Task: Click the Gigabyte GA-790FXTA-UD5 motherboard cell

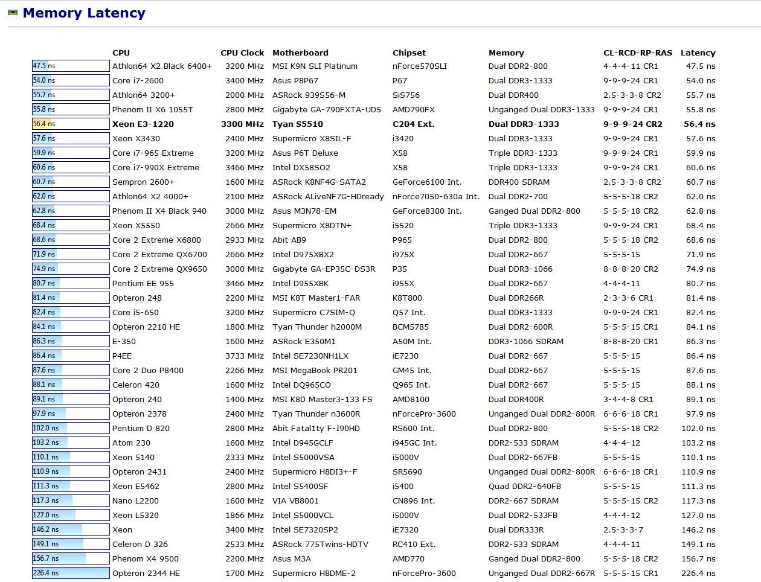Action: pyautogui.click(x=327, y=109)
